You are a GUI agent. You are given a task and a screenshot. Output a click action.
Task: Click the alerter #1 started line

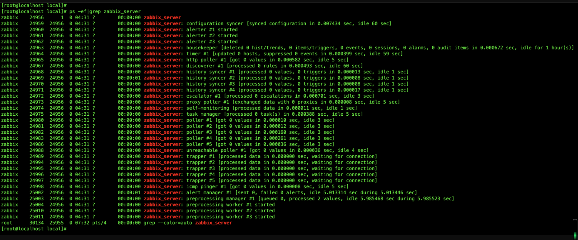(x=119, y=30)
